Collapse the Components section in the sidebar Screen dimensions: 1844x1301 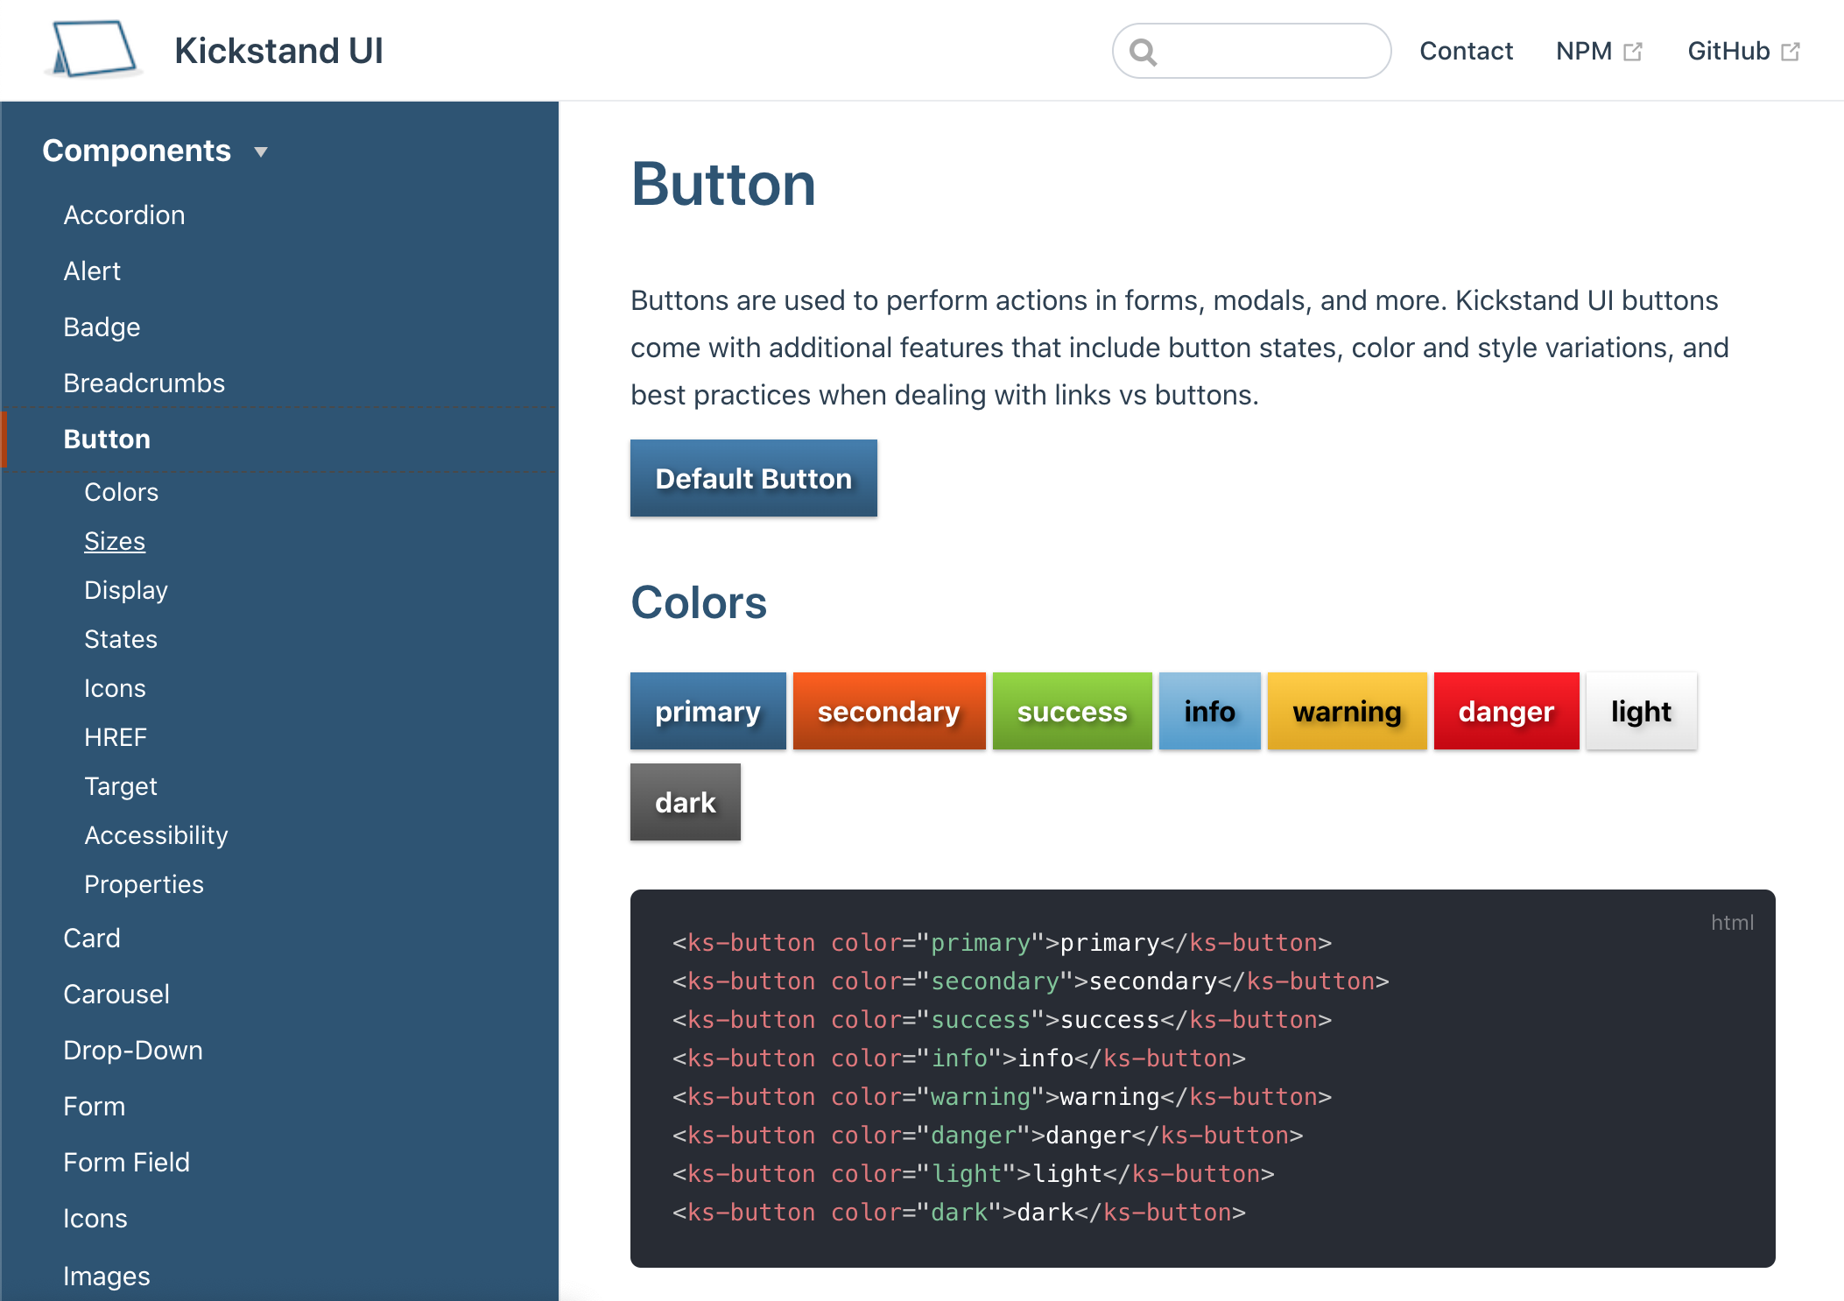262,151
